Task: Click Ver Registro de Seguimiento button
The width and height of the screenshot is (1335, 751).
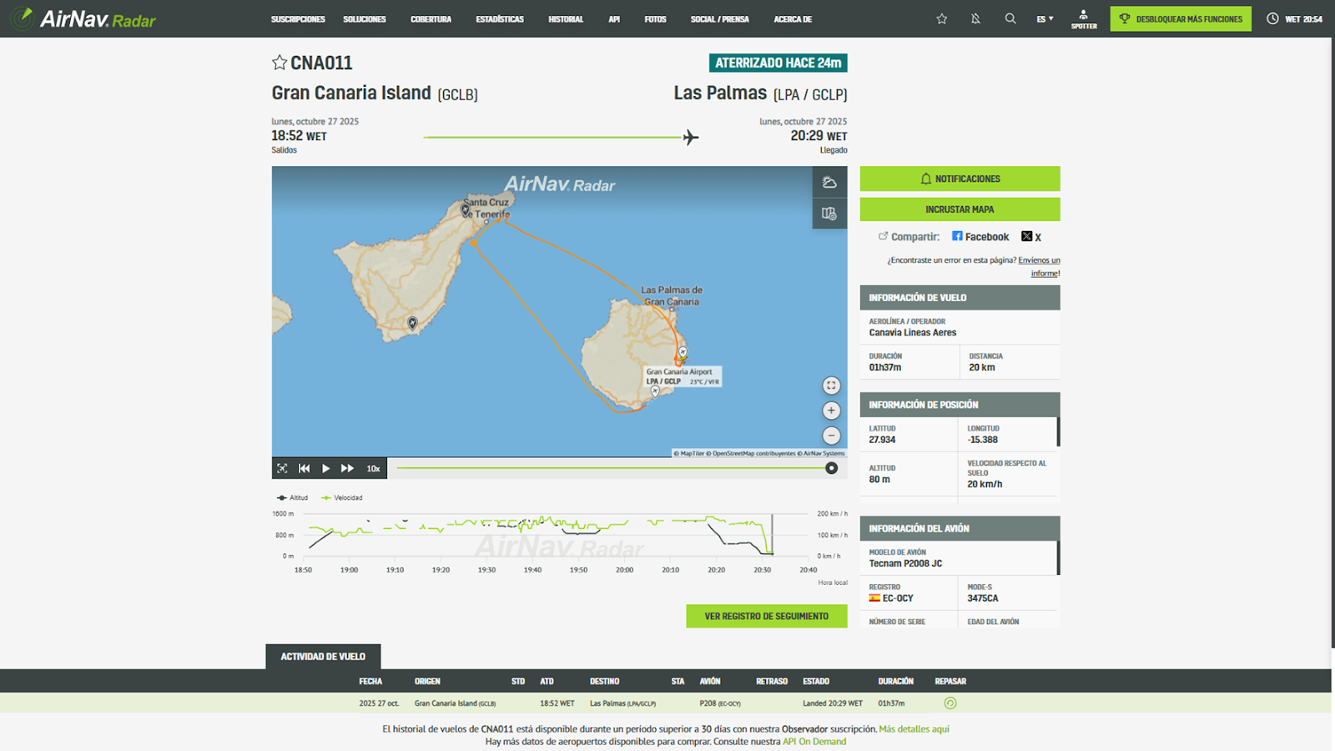Action: click(767, 616)
